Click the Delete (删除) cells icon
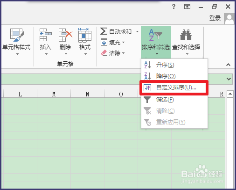The image size is (236, 190). [65, 35]
